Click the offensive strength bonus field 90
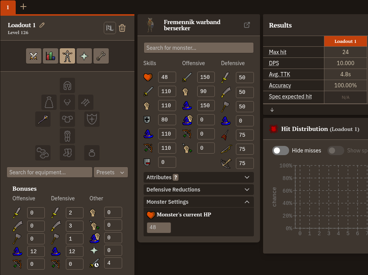This screenshot has width=368, height=275. [206, 91]
